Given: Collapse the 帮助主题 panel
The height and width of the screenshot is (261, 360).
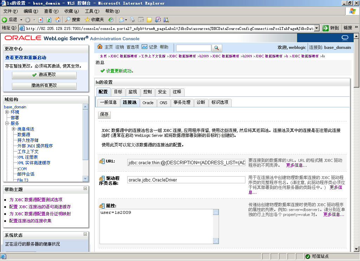Looking at the screenshot, I should [85, 189].
